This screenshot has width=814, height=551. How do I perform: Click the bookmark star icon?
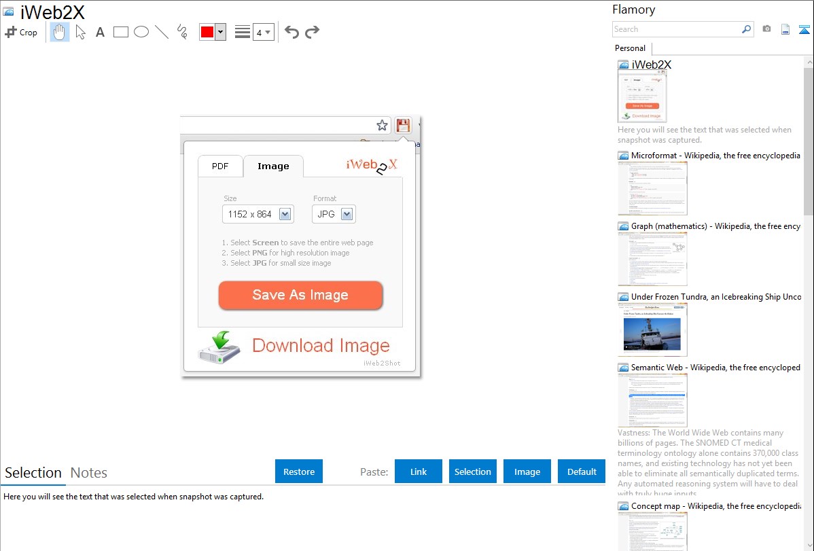[x=382, y=125]
